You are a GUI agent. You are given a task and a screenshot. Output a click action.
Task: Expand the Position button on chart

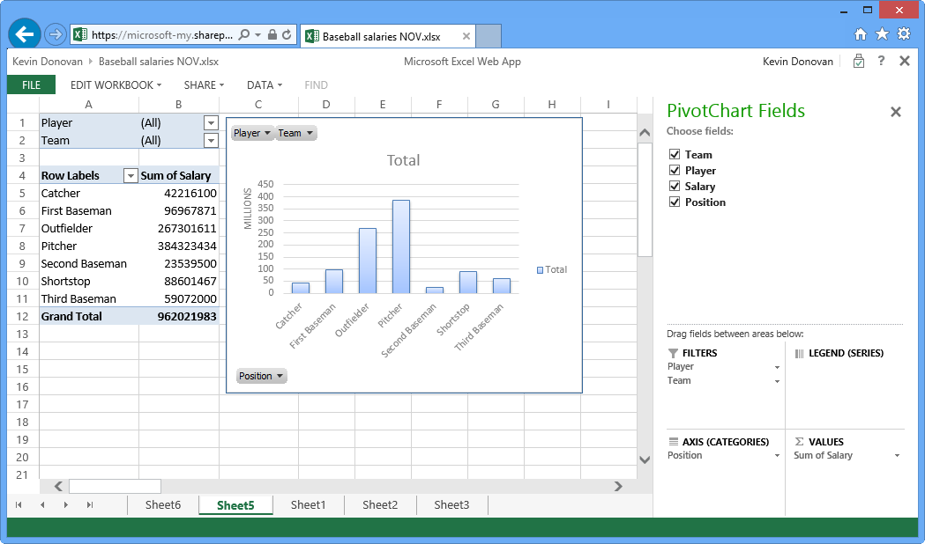click(262, 377)
